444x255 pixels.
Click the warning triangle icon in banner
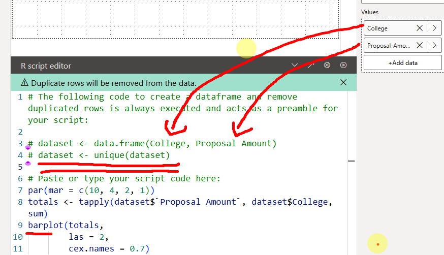(x=24, y=83)
